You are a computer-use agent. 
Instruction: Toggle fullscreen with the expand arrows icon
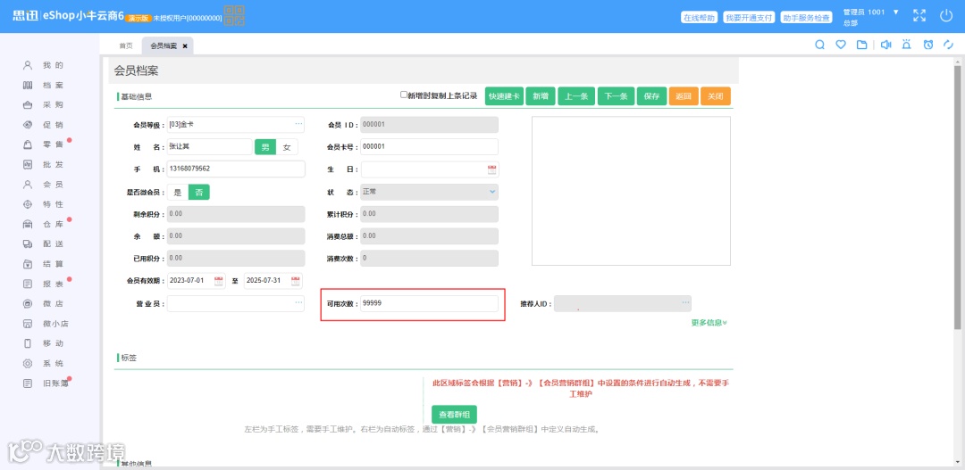click(919, 16)
